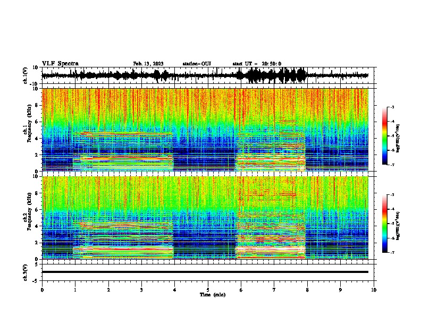Click the "ch.3(V)" axis label
Screen dimensions: 421x325
point(25,272)
